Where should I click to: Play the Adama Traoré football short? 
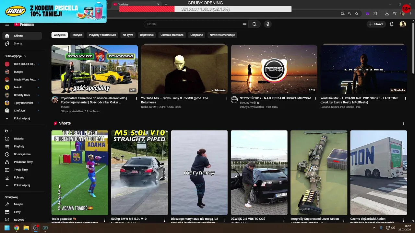pos(80,173)
